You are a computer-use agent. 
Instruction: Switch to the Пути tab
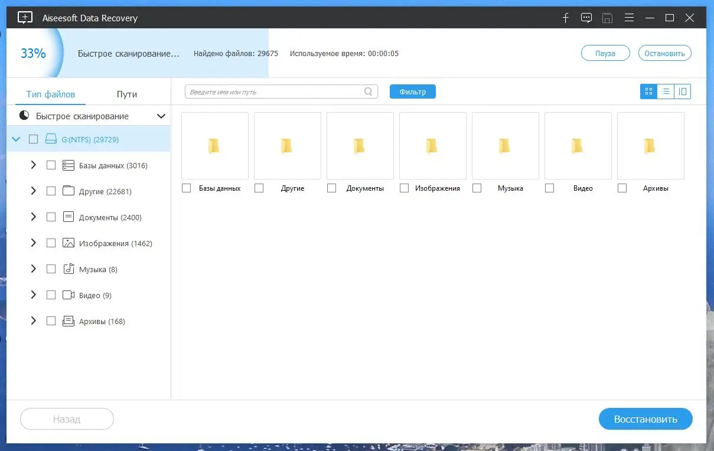point(127,94)
